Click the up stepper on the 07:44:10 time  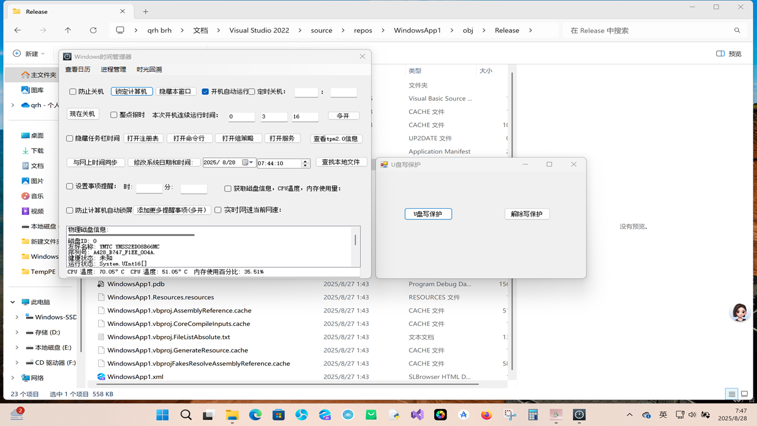pyautogui.click(x=306, y=160)
